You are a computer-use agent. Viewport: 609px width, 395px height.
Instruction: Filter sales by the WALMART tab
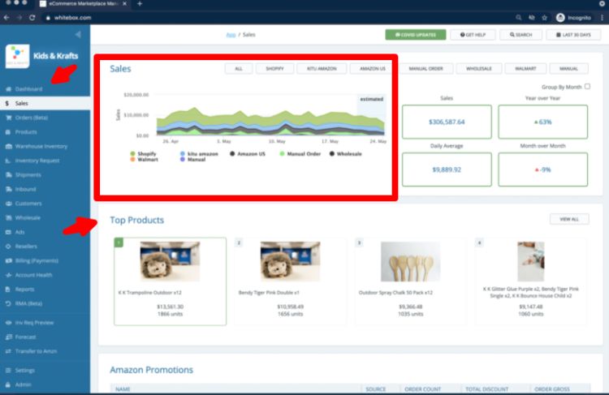tap(525, 69)
